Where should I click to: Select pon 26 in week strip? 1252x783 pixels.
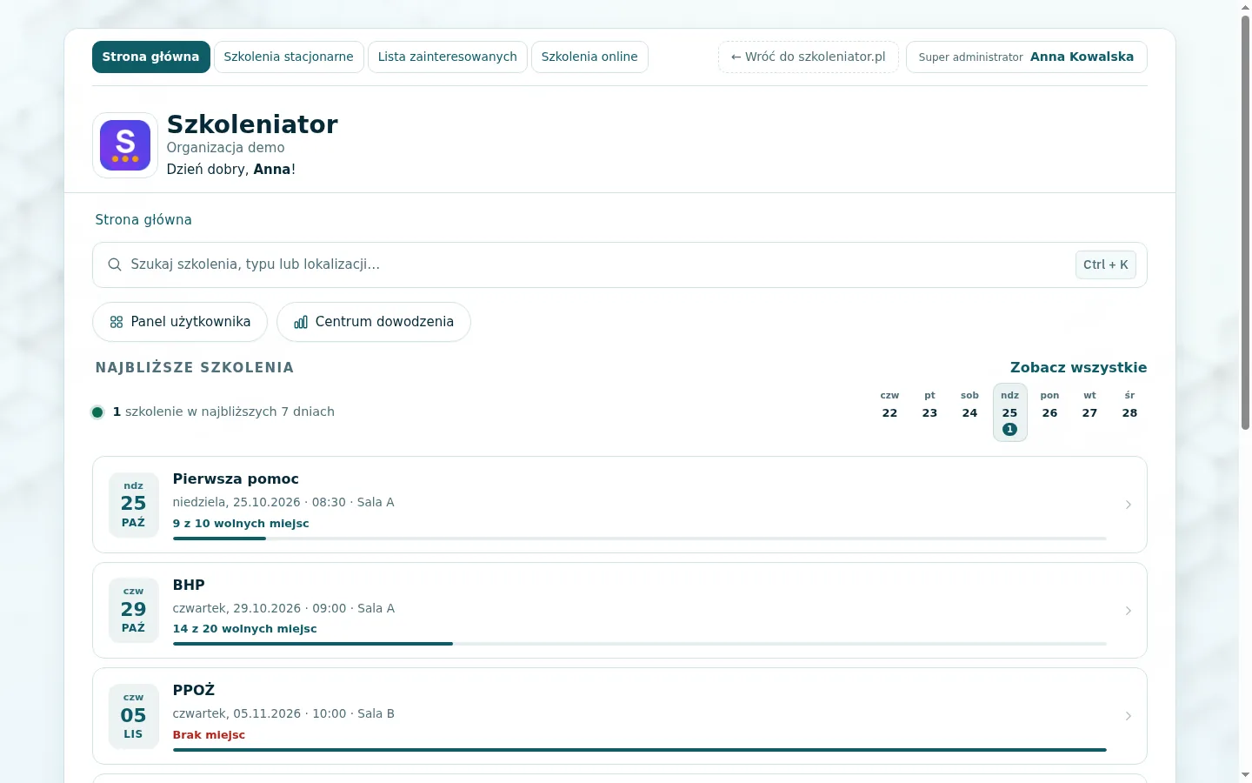point(1049,412)
